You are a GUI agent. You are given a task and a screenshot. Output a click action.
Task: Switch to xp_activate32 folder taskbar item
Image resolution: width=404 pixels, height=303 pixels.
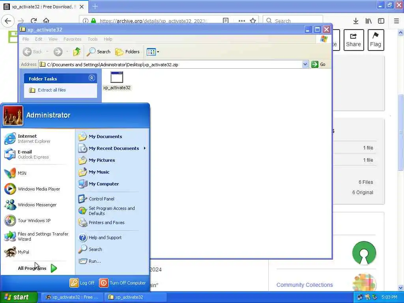click(x=135, y=297)
